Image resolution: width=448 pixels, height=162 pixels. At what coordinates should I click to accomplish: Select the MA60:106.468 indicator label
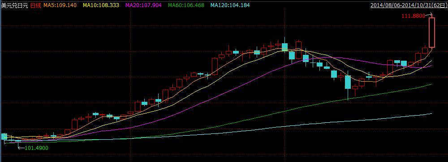[x=186, y=5]
